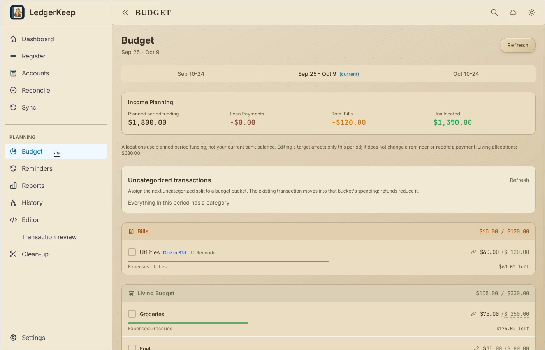Click the cloud sync status icon
Viewport: 545px width, 350px height.
(513, 12)
